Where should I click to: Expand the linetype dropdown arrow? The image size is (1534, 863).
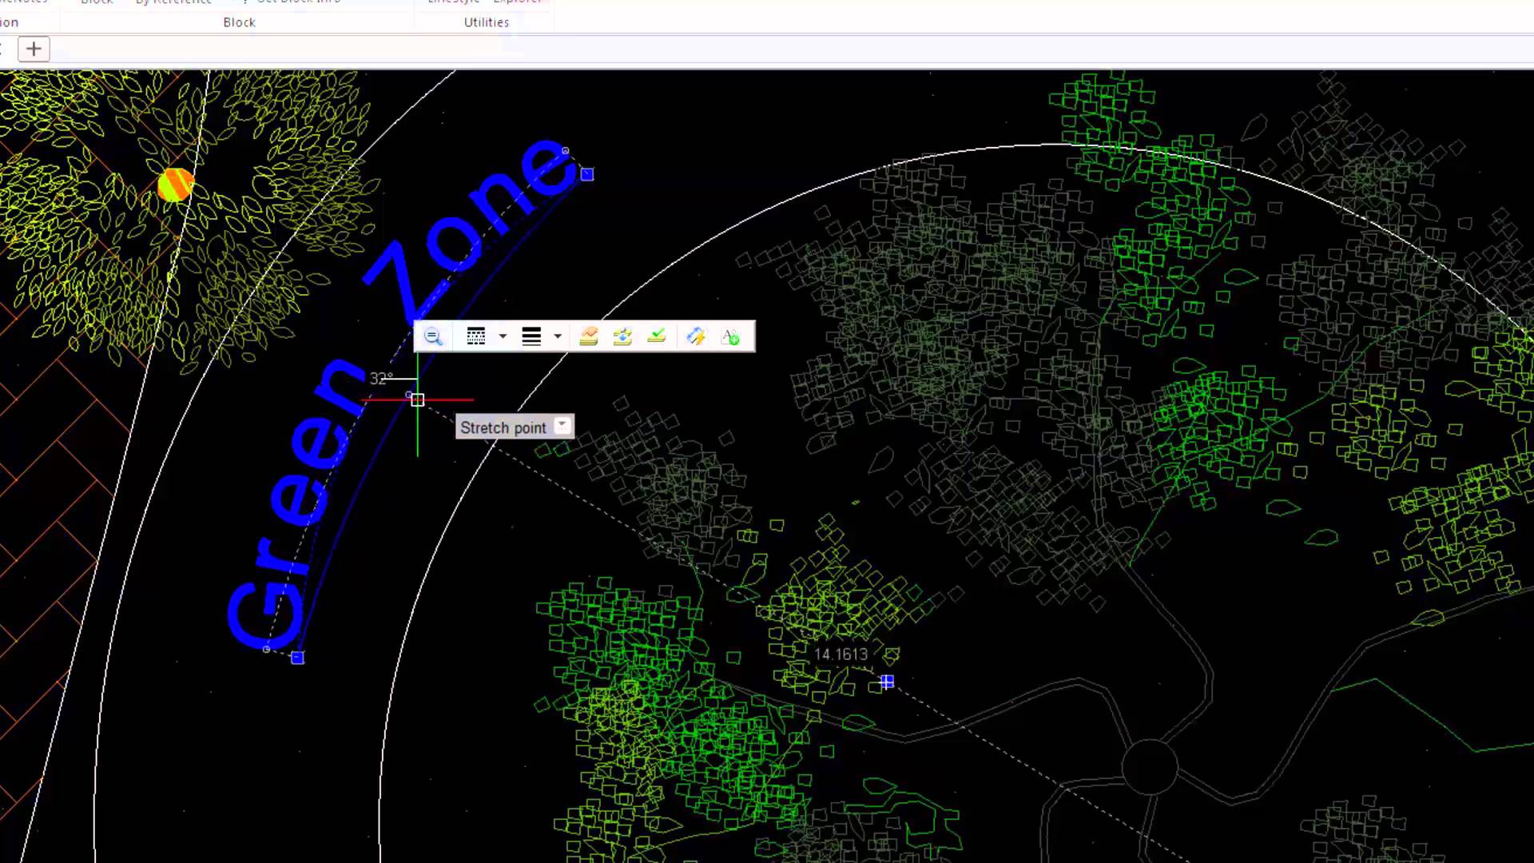click(x=503, y=336)
